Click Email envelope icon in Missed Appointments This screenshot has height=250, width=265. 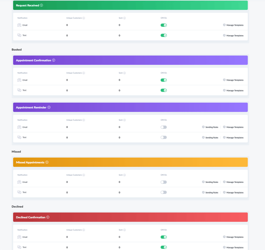coord(19,182)
